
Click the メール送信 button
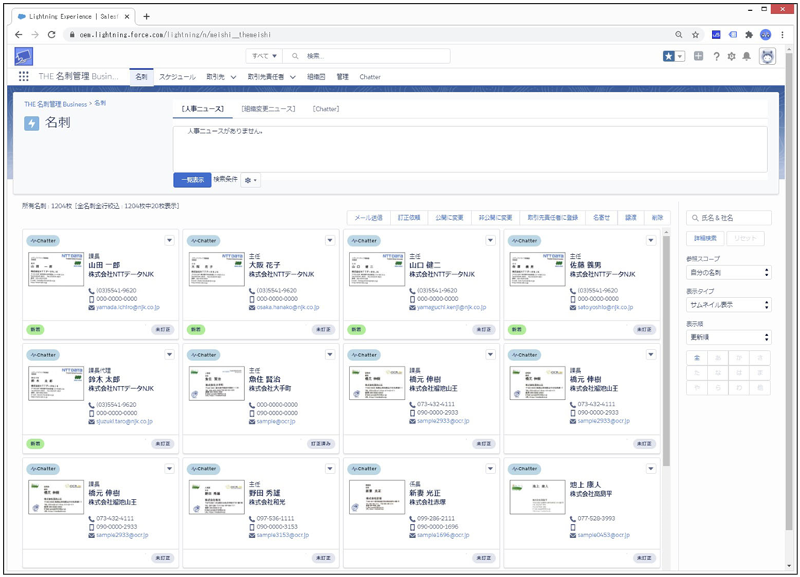368,218
